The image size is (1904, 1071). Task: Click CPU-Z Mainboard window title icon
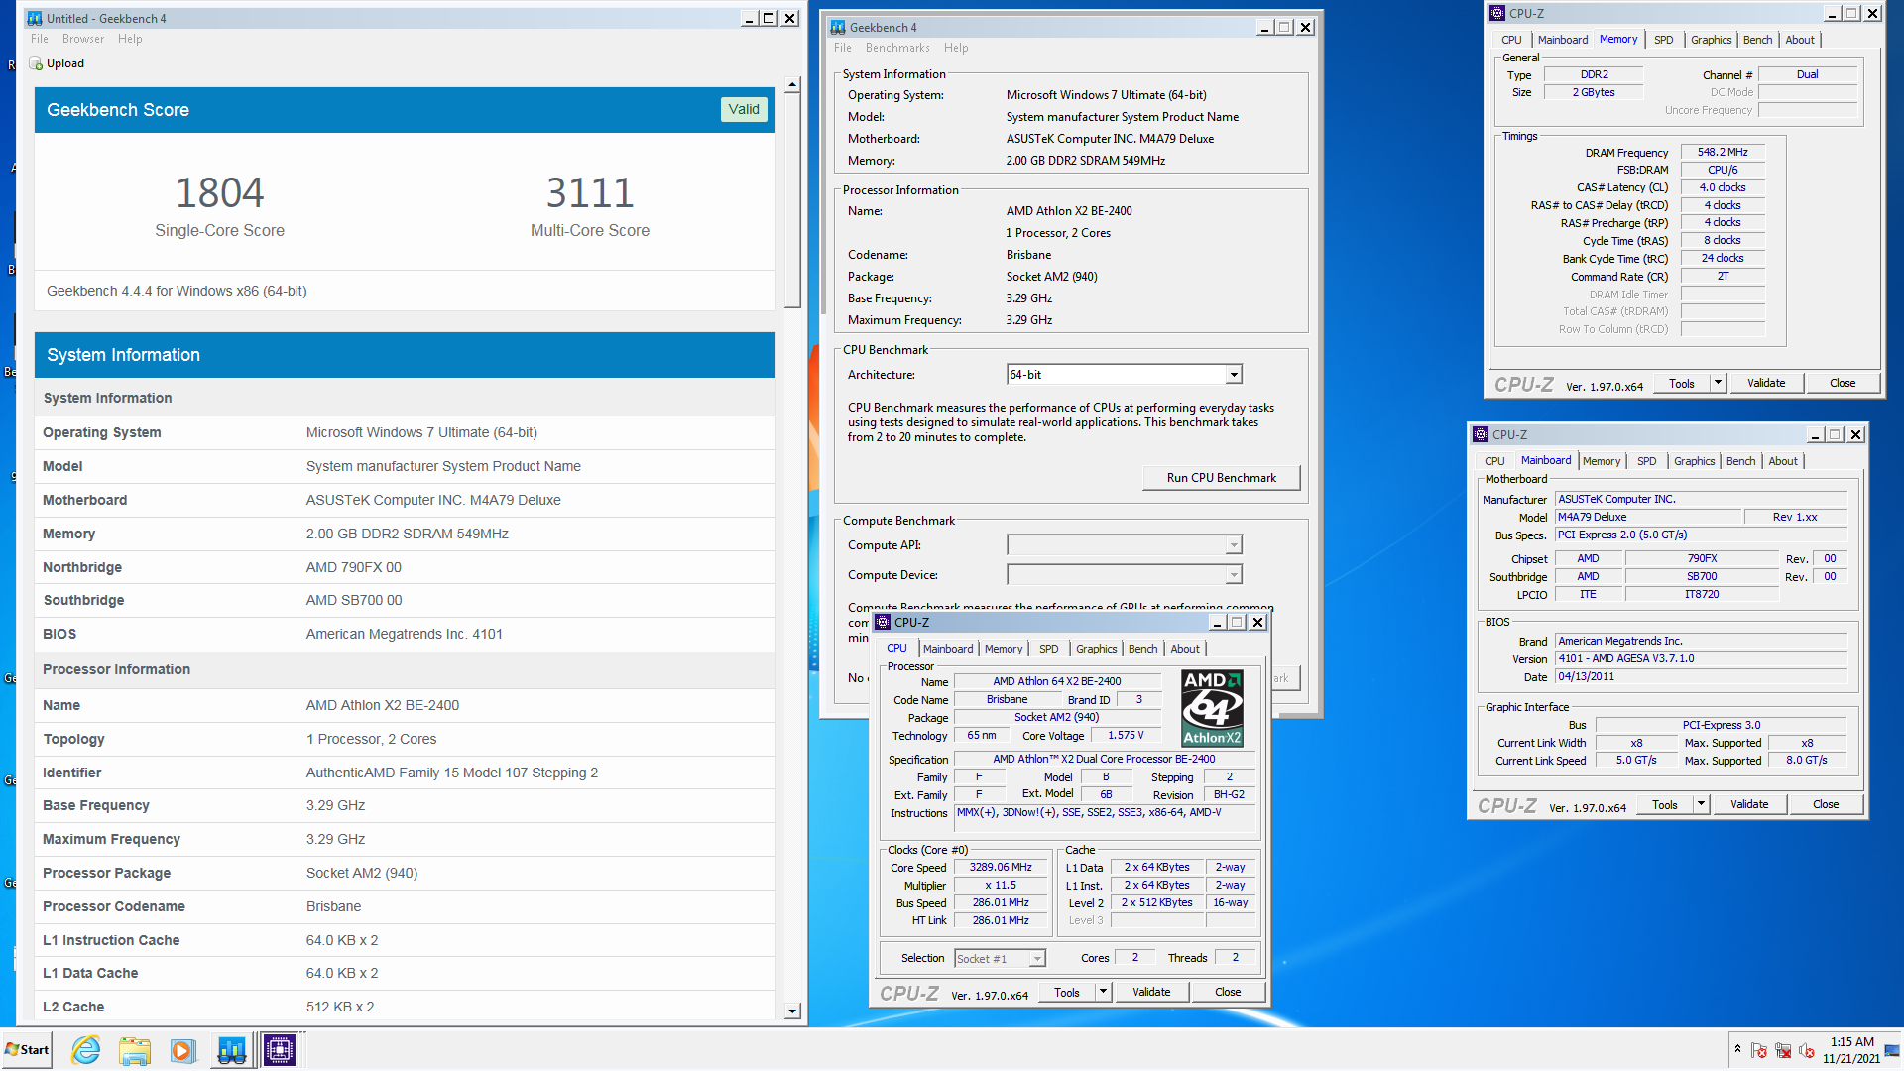pos(1481,434)
